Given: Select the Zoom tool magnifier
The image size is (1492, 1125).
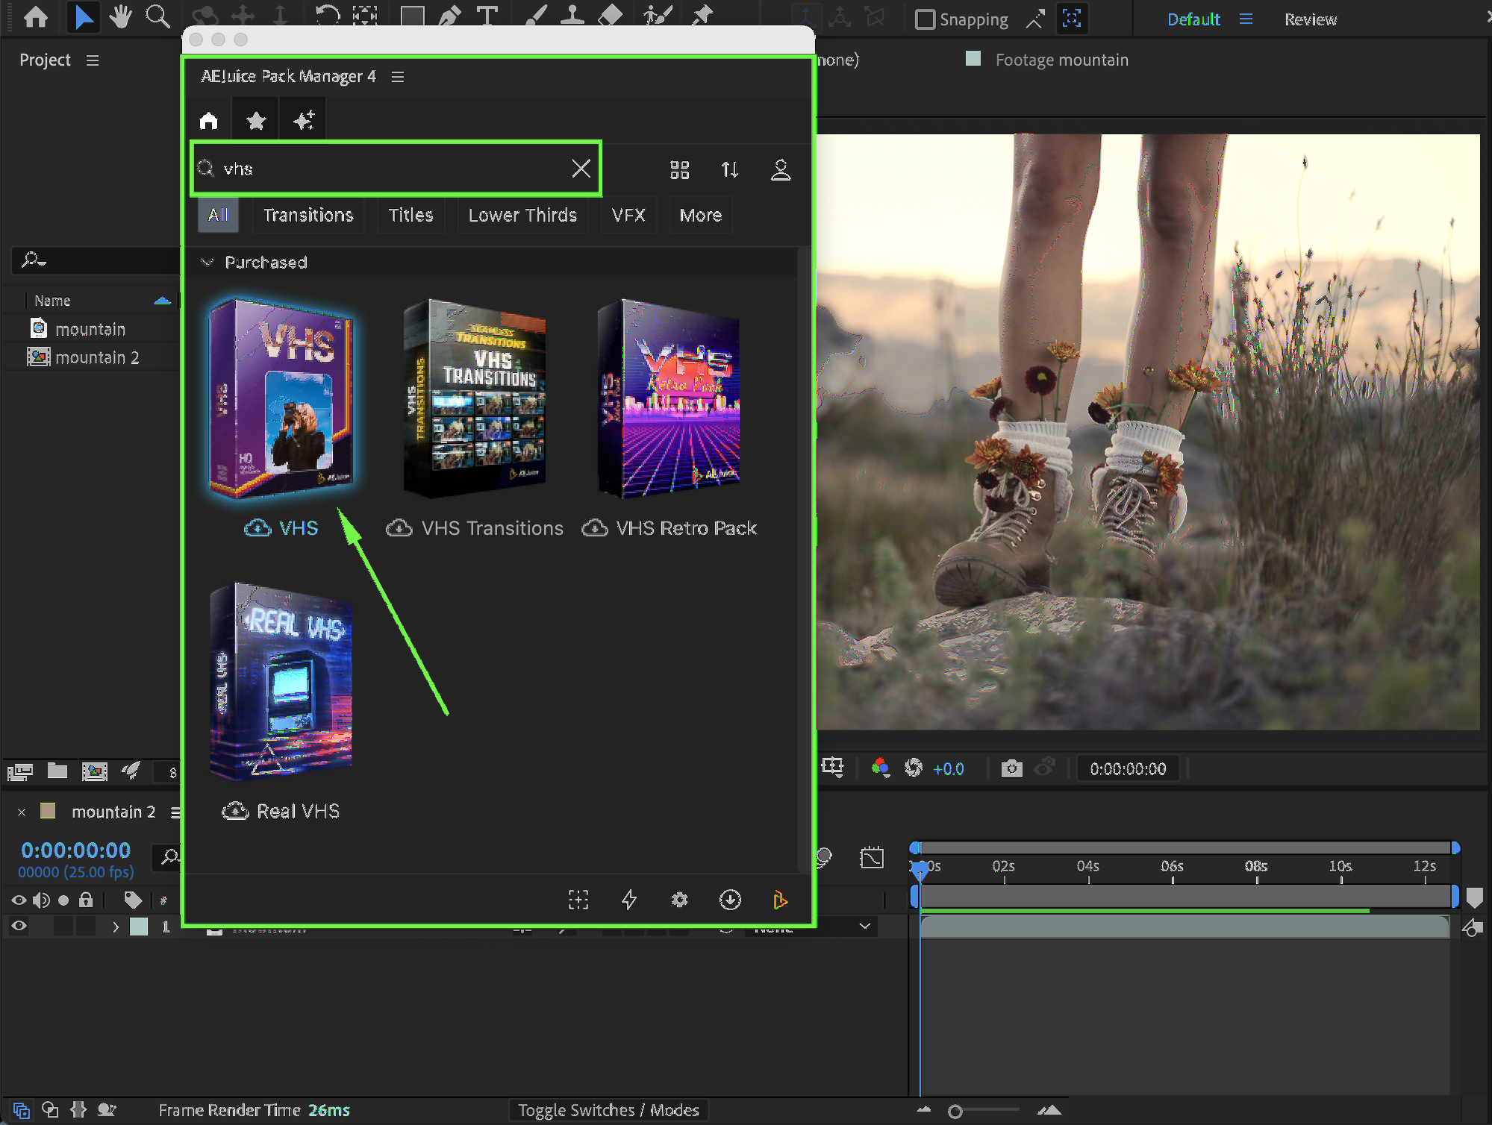Looking at the screenshot, I should (157, 16).
